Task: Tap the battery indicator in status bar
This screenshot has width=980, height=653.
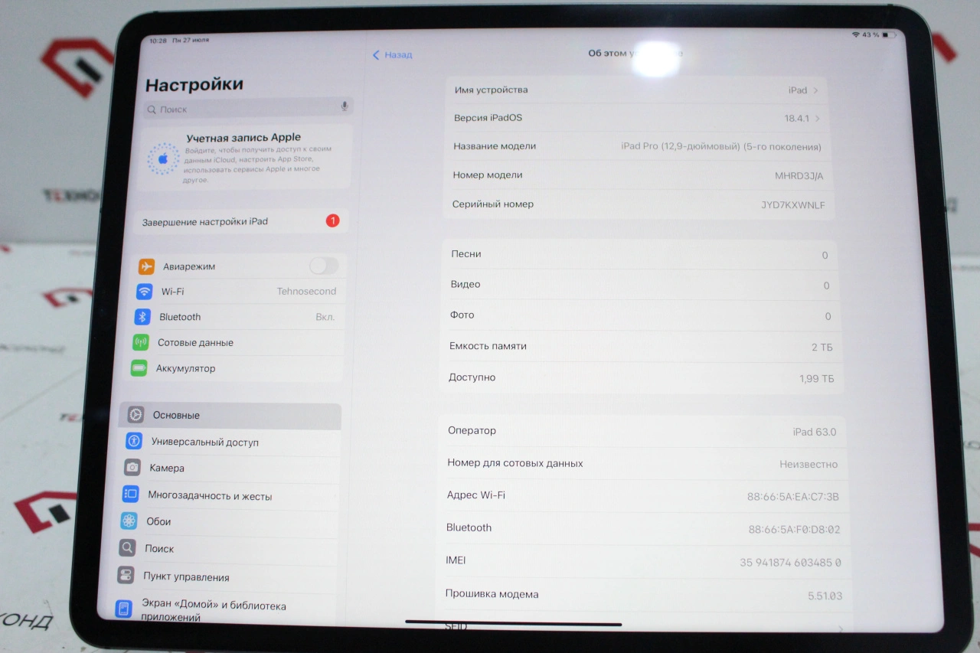Action: 888,35
